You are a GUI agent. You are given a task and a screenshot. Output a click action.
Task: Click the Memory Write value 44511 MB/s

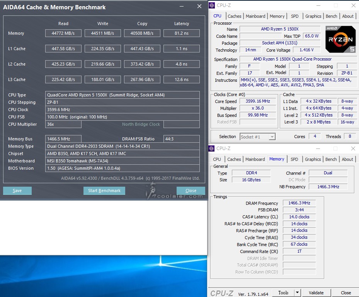[102, 33]
